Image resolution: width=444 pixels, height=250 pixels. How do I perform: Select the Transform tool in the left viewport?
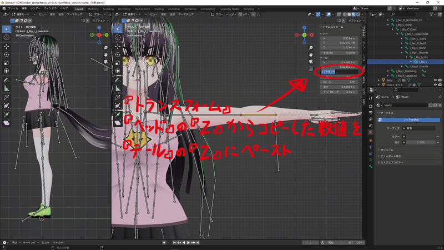pyautogui.click(x=7, y=71)
